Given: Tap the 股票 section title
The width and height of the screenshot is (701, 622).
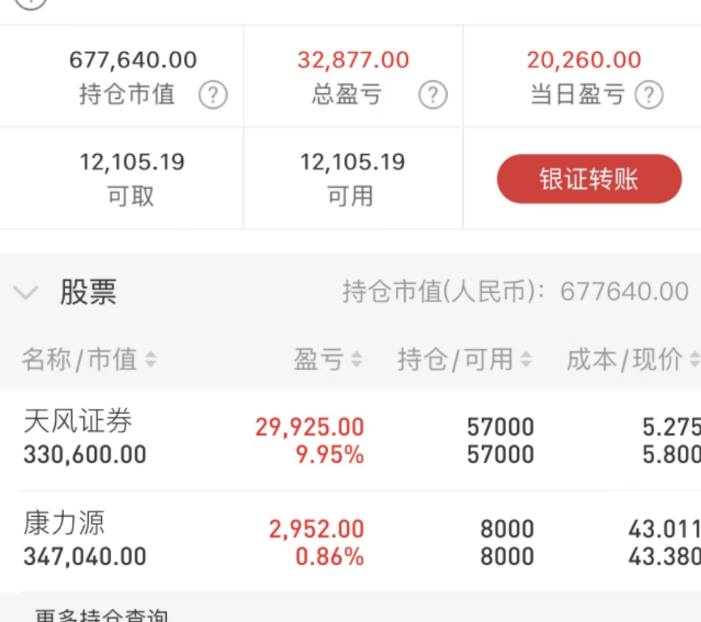Looking at the screenshot, I should [88, 292].
